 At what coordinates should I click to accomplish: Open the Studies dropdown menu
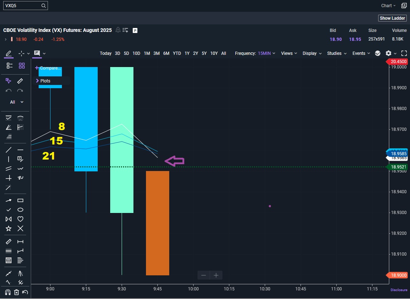point(337,53)
